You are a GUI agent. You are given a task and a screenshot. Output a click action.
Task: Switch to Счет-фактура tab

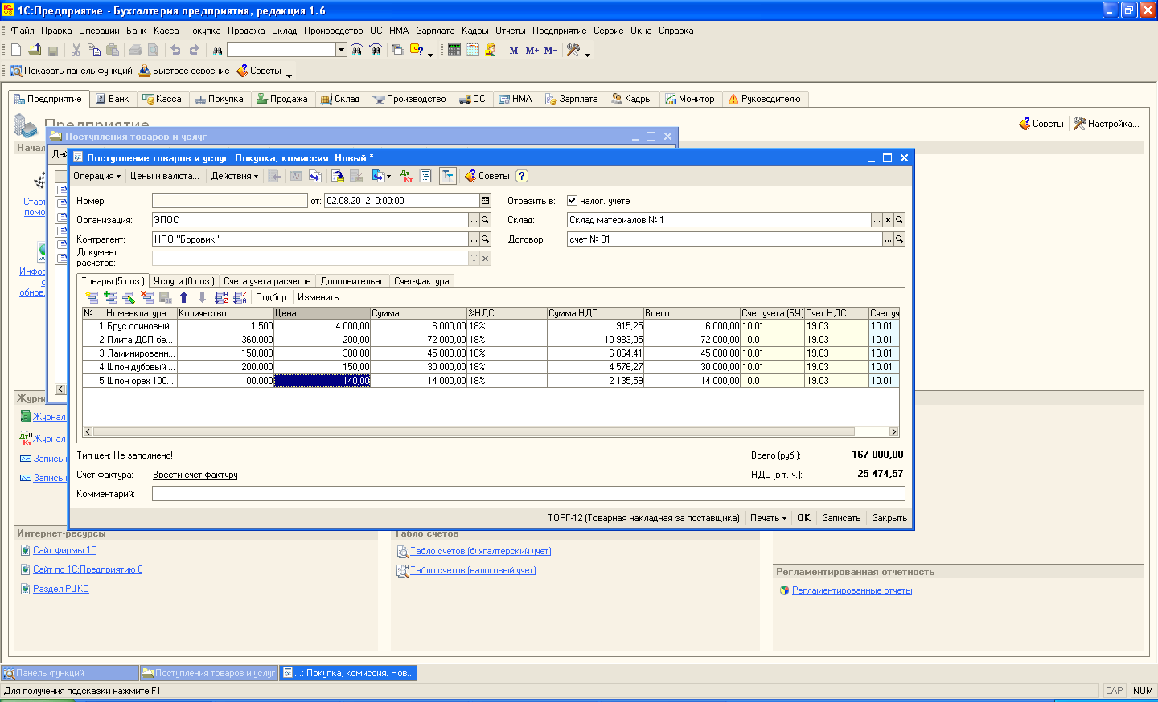tap(421, 281)
